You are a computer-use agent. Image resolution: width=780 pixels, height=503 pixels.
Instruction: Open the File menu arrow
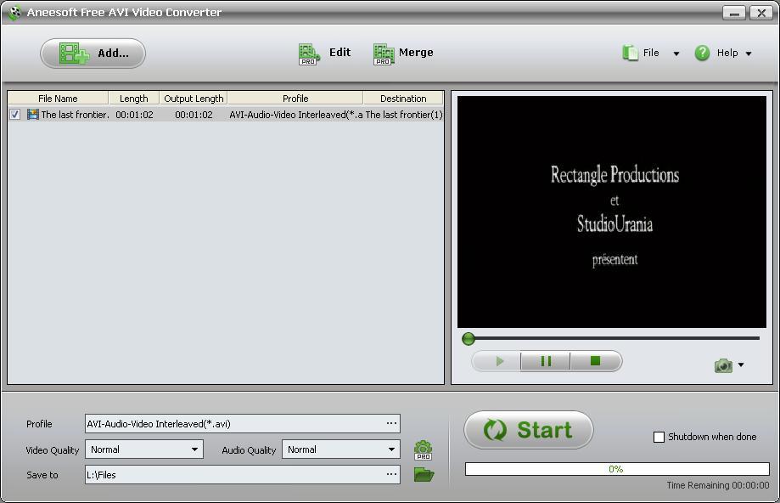[x=675, y=52]
